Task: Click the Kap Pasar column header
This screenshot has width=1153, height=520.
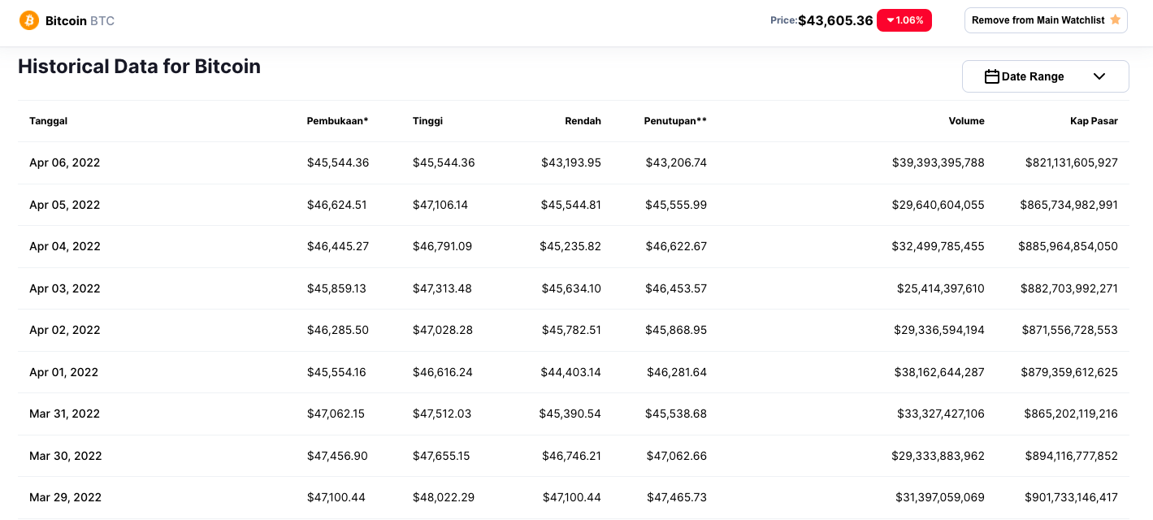Action: coord(1094,121)
